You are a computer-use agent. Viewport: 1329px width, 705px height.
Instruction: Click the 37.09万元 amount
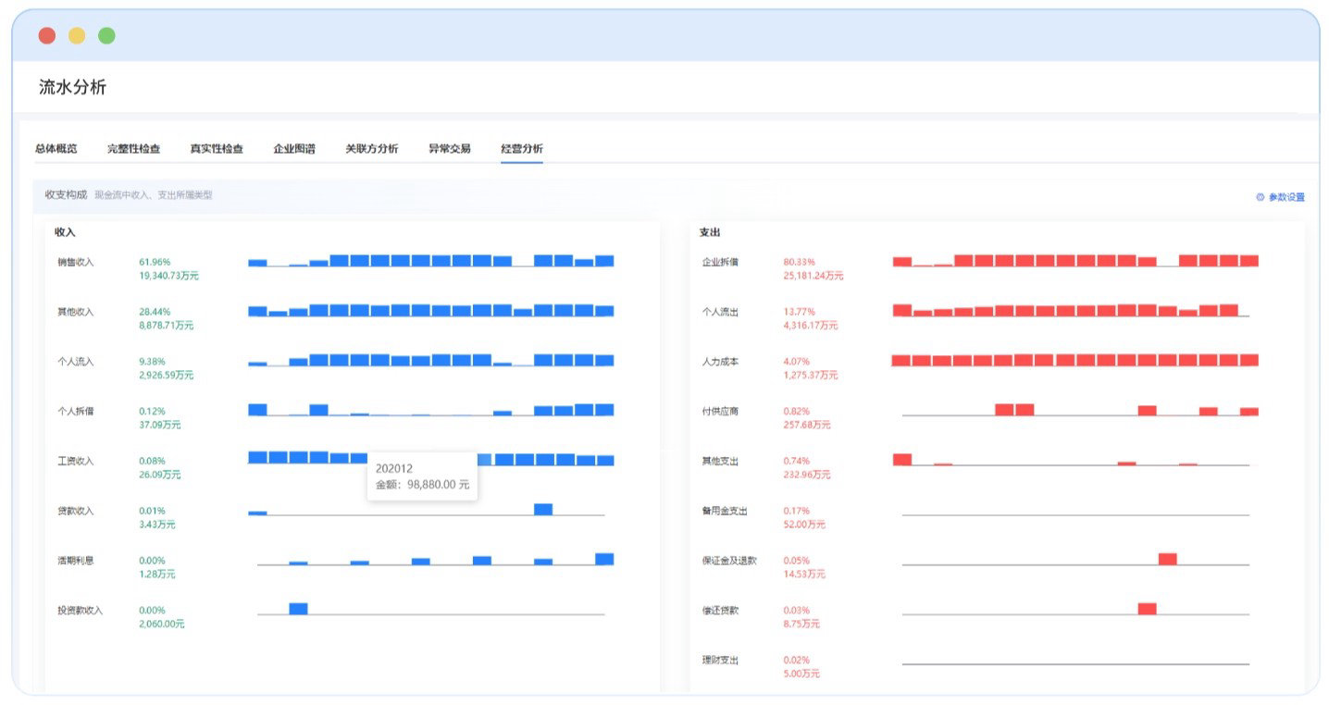160,426
